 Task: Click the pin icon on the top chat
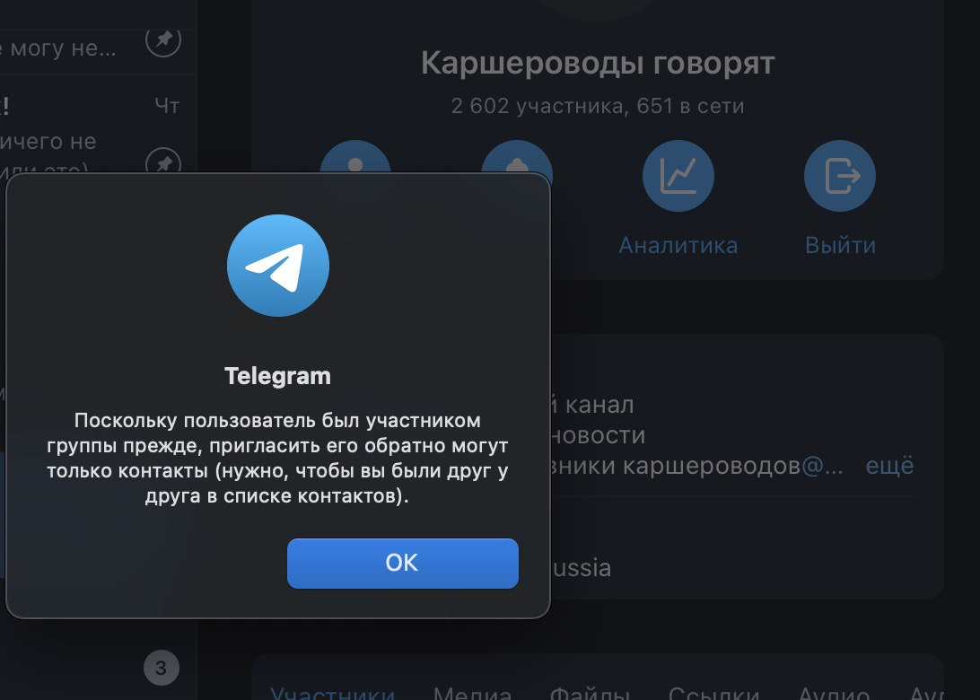pos(163,39)
